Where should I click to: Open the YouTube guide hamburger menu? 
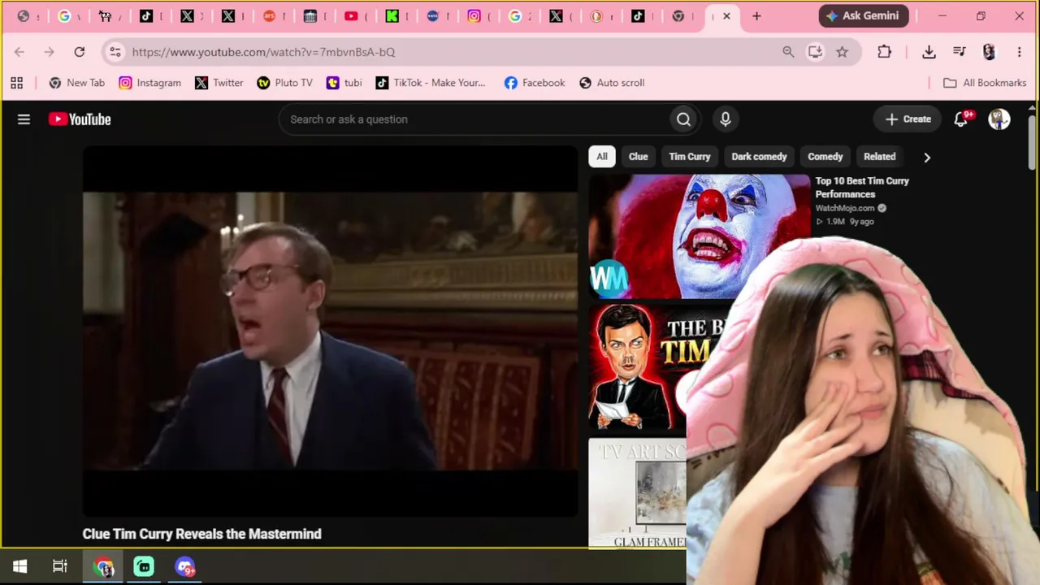24,119
